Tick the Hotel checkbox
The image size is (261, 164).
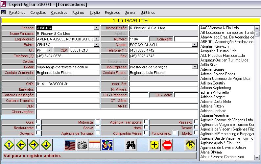coord(146,128)
